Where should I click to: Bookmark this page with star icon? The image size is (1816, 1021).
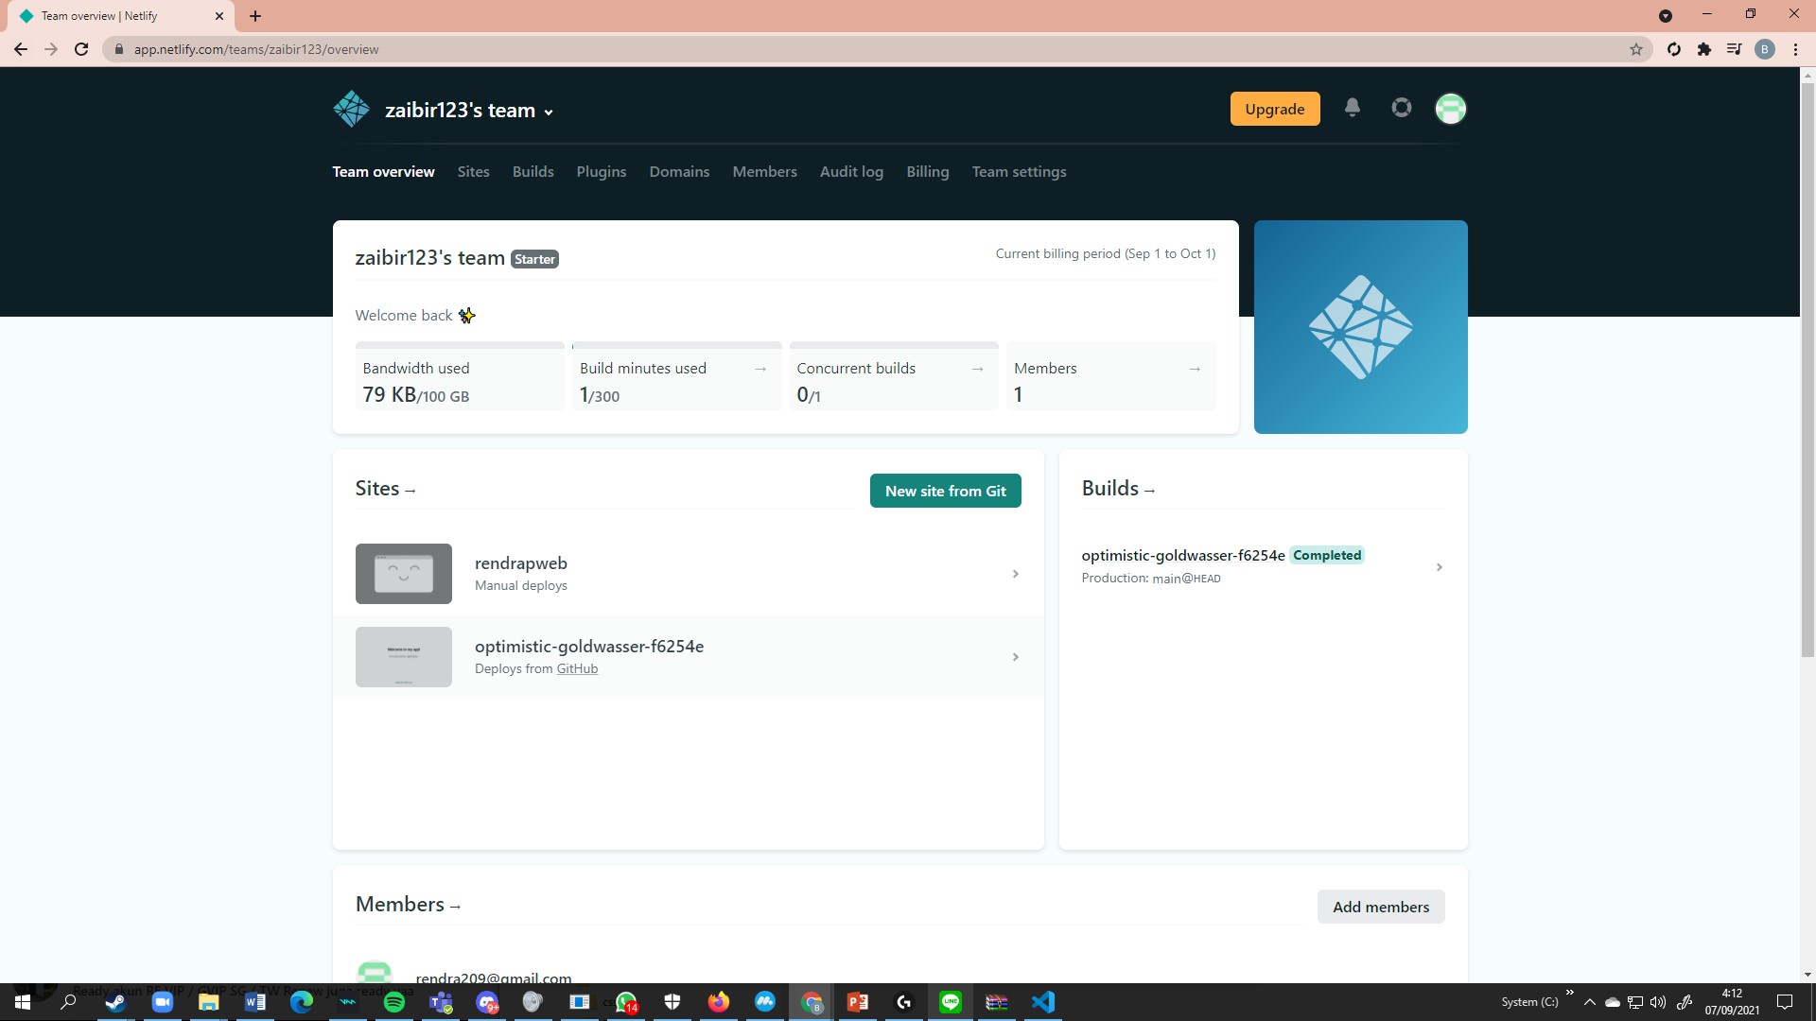click(1636, 49)
